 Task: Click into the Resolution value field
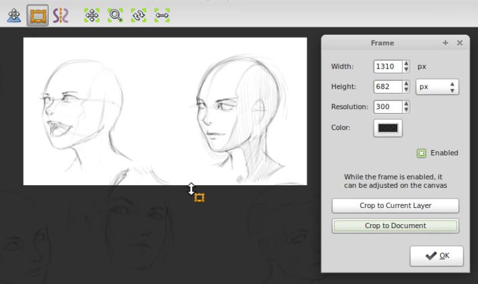[387, 107]
